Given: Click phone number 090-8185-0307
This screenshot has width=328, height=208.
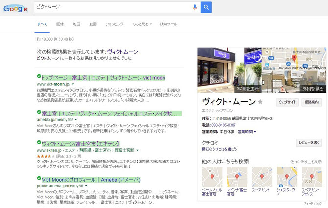Looking at the screenshot, I should pyautogui.click(x=224, y=125).
